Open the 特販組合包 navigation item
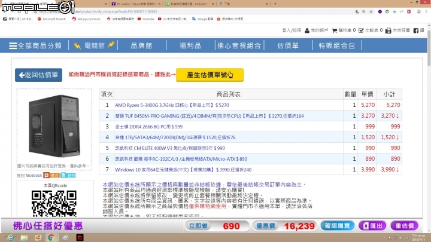The height and width of the screenshot is (242, 431). click(336, 45)
